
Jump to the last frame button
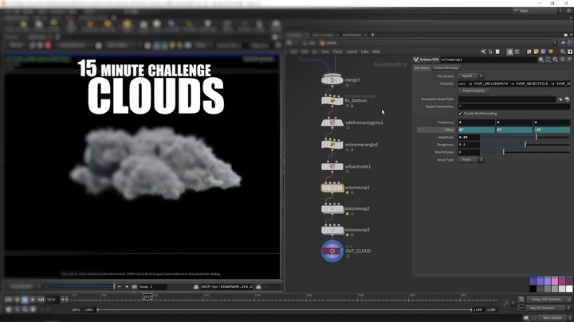point(41,300)
